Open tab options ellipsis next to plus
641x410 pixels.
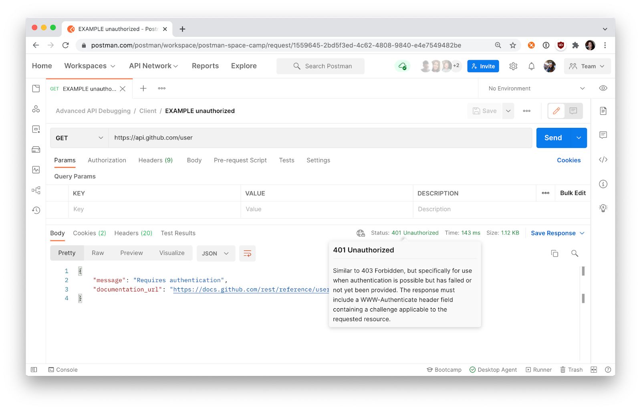click(161, 88)
